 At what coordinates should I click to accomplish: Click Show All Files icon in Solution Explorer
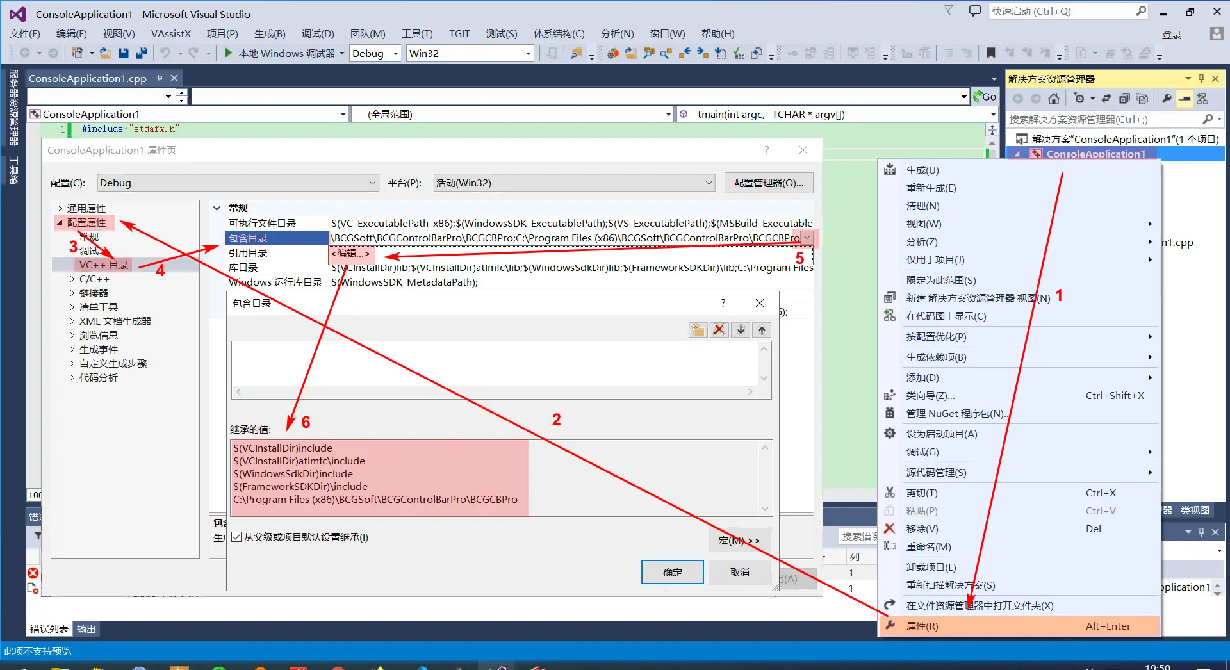click(x=1142, y=99)
